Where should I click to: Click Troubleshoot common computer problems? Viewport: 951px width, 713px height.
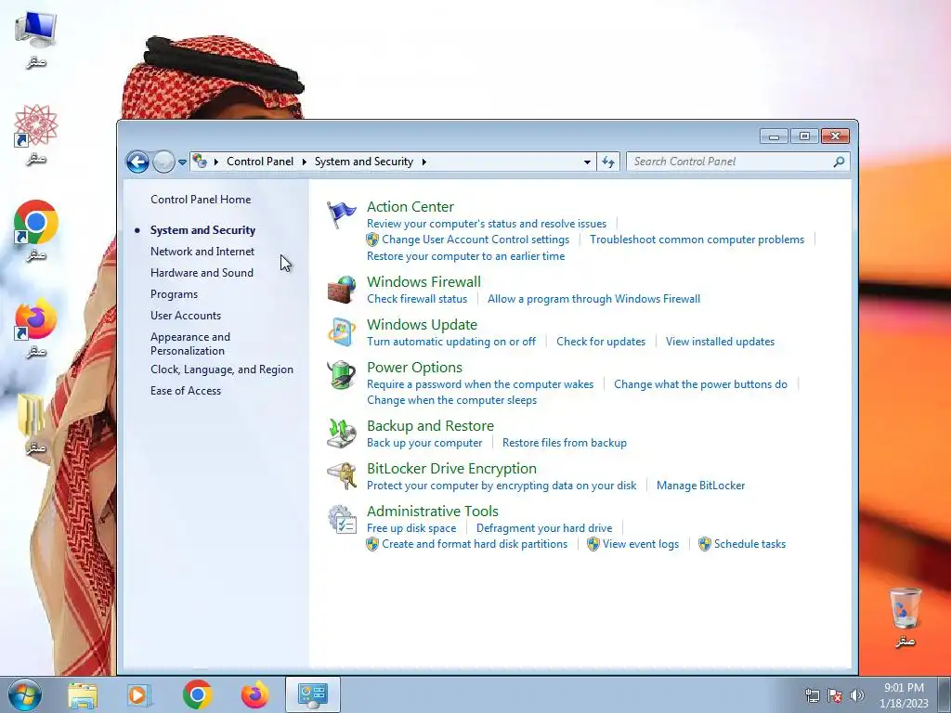697,240
